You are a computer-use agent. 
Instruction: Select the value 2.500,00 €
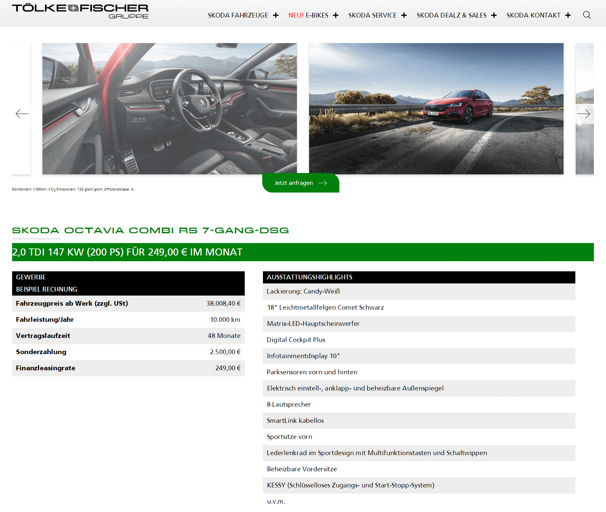point(225,352)
